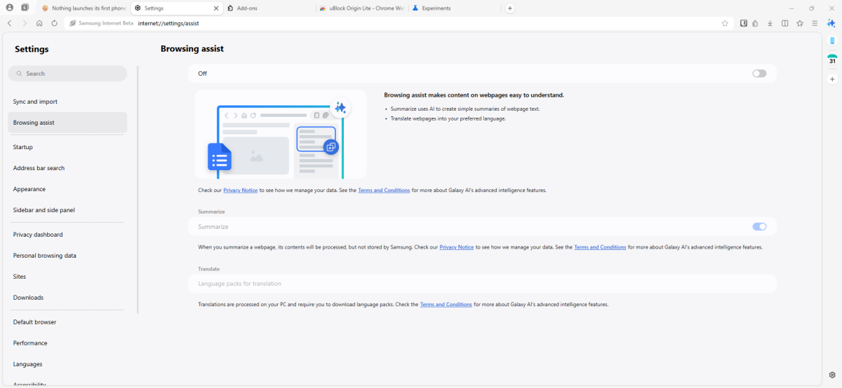Open Personal browsing data settings

tap(67, 256)
